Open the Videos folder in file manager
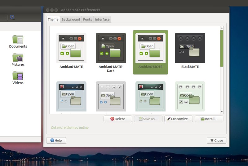 (x=18, y=78)
